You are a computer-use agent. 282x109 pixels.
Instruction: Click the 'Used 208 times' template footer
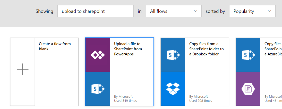[201, 101]
